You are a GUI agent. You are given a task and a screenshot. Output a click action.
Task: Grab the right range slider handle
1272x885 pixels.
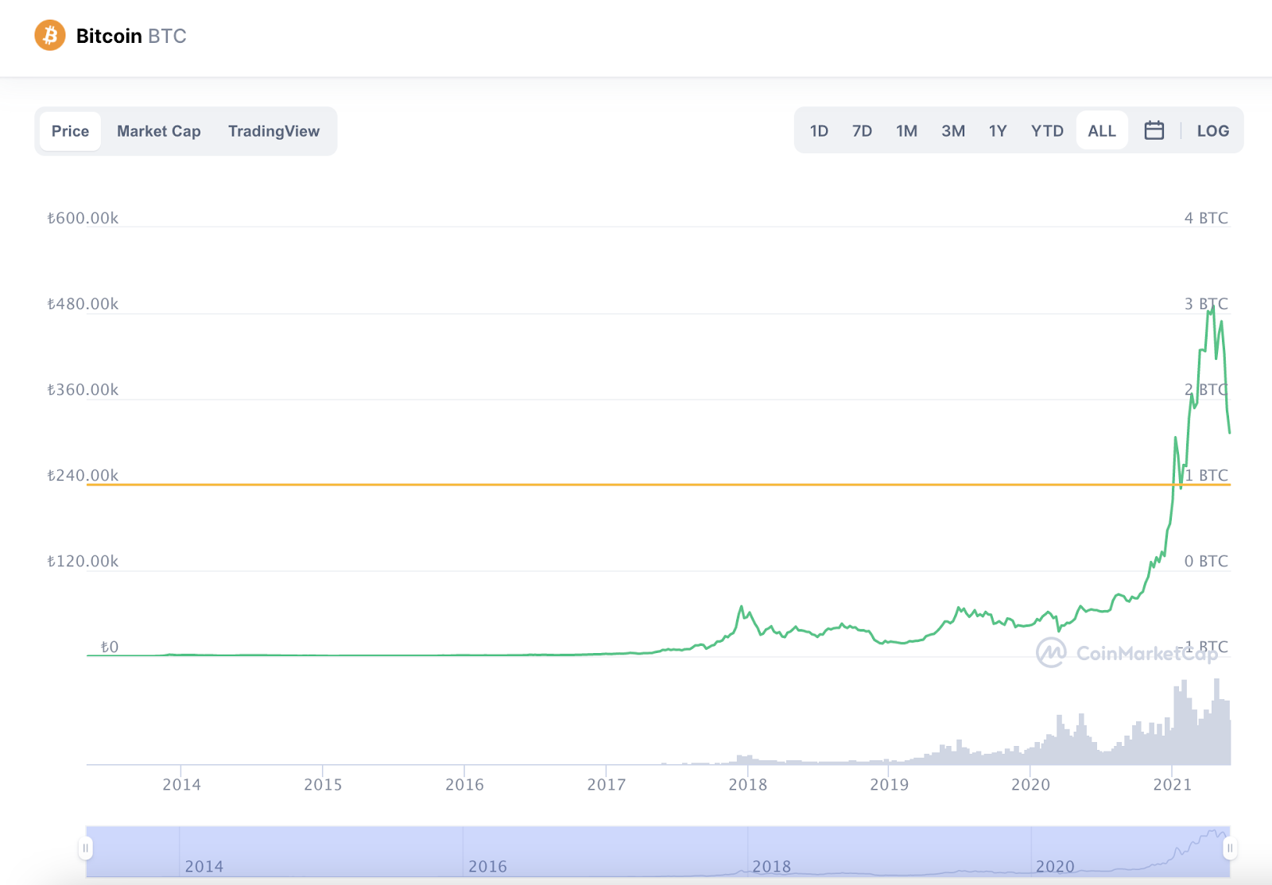(x=1229, y=848)
